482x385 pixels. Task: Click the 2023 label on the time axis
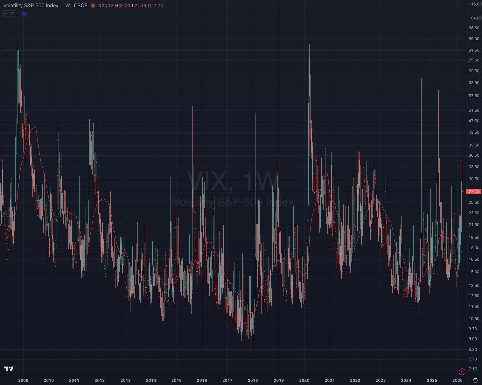pos(381,380)
